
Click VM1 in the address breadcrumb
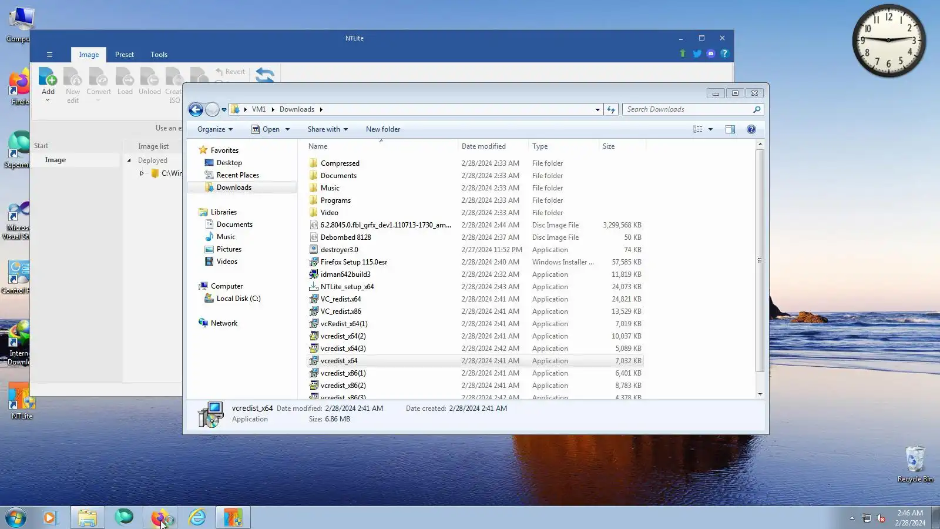point(258,109)
